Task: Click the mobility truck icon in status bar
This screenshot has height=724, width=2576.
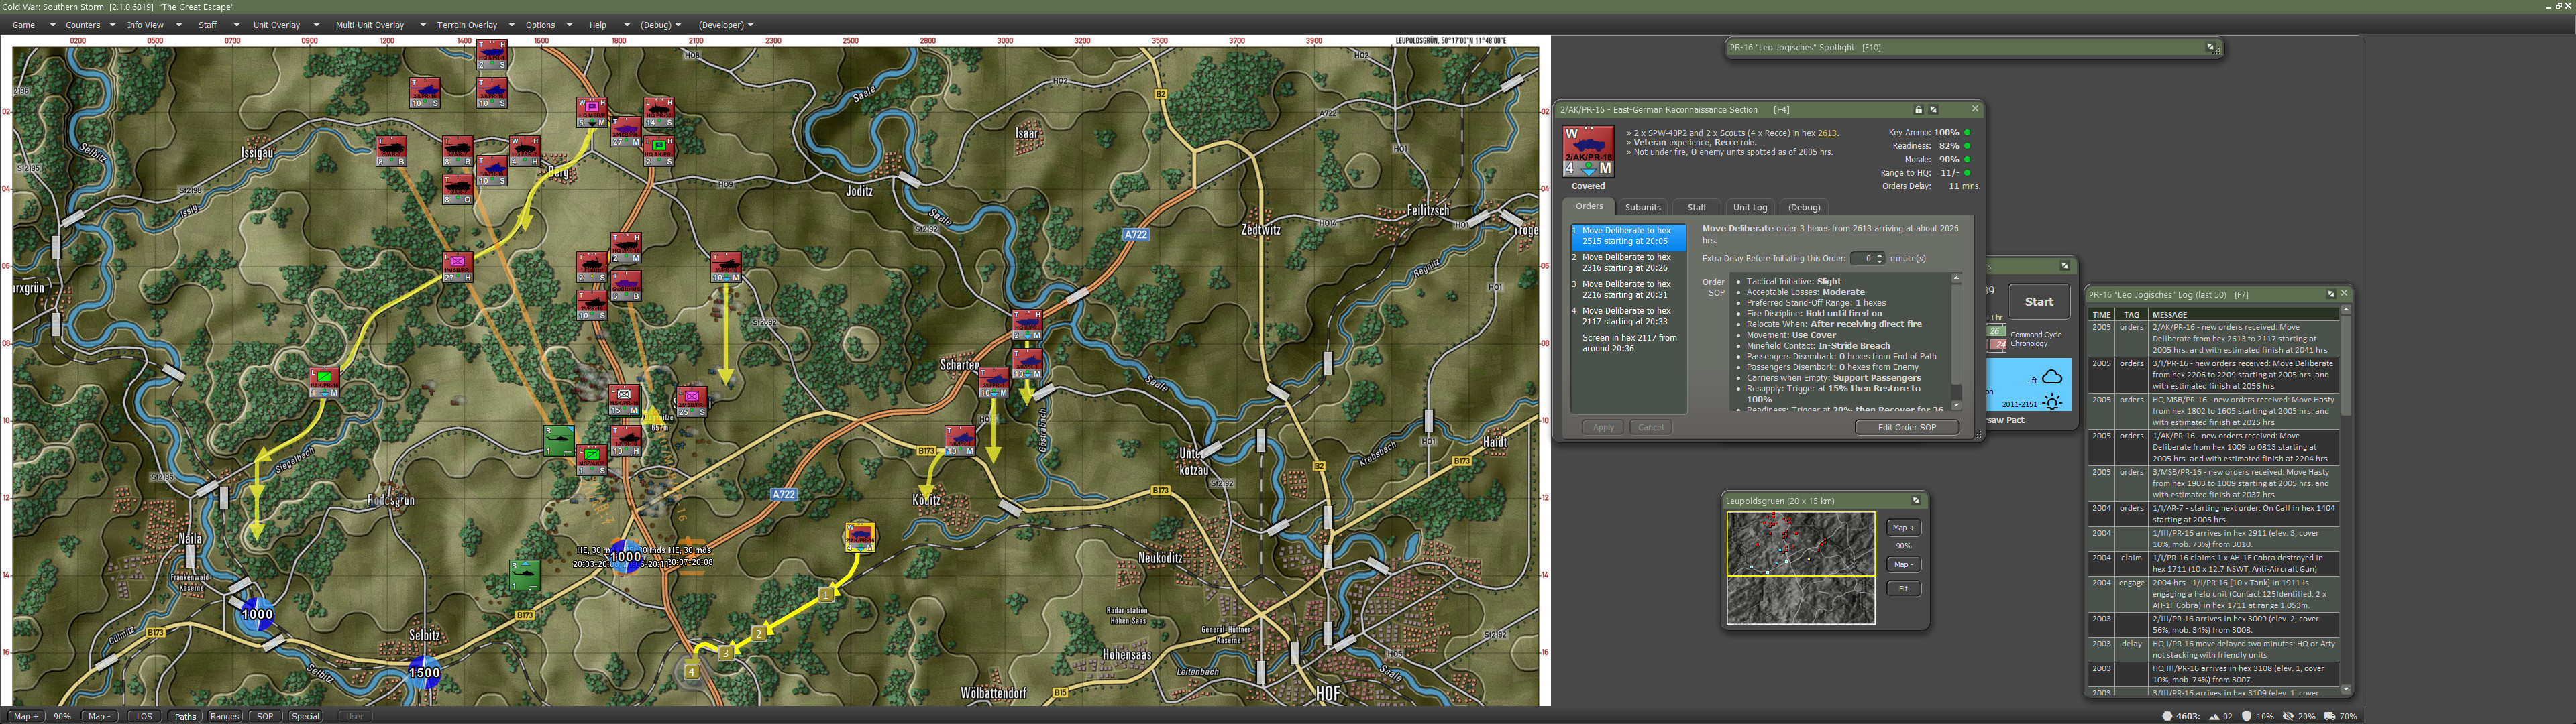Action: click(x=2329, y=716)
